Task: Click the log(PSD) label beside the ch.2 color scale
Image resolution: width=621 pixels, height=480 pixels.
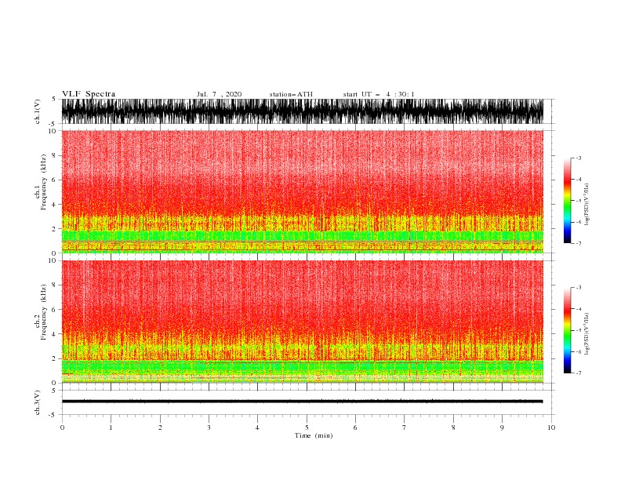Action: [586, 334]
